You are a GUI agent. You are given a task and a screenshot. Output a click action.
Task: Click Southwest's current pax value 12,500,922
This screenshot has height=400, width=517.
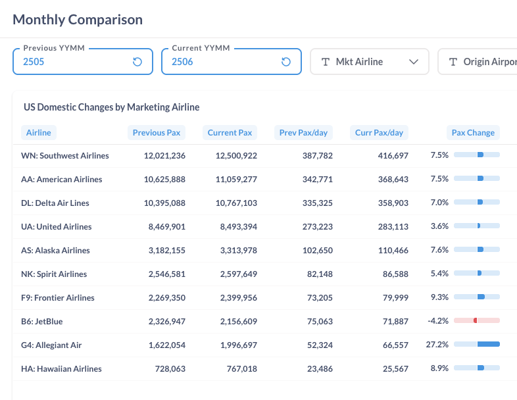pos(236,156)
